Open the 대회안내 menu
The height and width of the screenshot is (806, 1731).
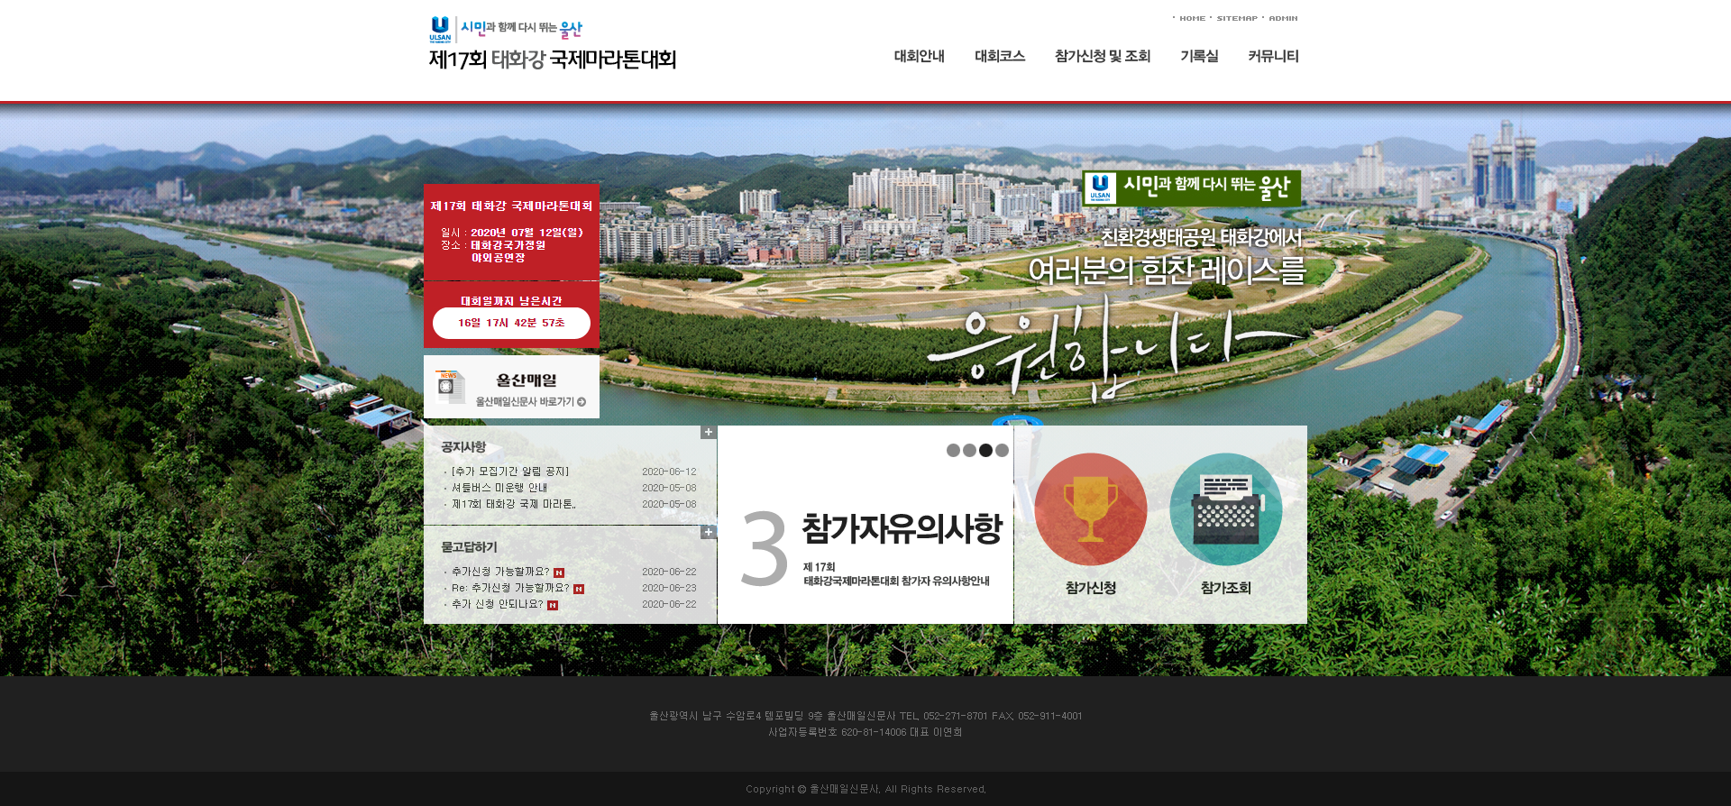(x=919, y=56)
